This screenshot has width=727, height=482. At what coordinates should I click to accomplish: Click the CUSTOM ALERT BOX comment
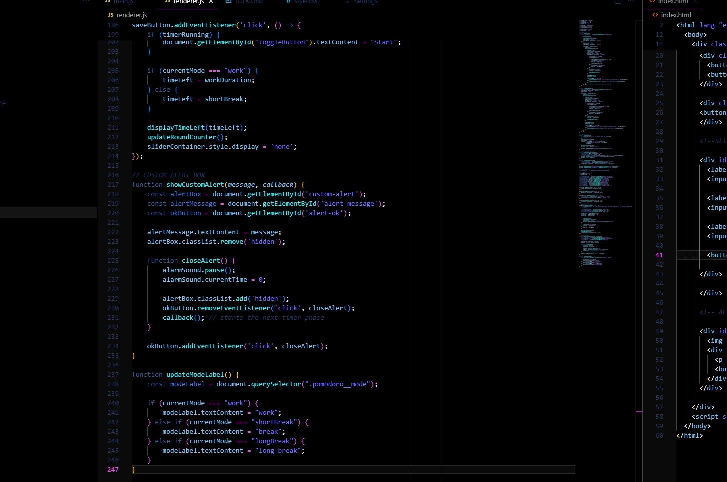[168, 175]
